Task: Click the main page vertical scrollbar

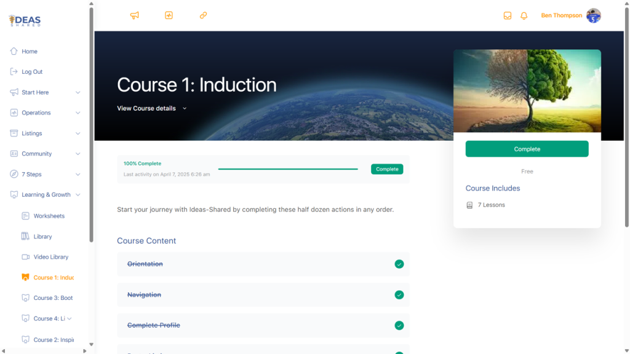Action: click(x=627, y=116)
